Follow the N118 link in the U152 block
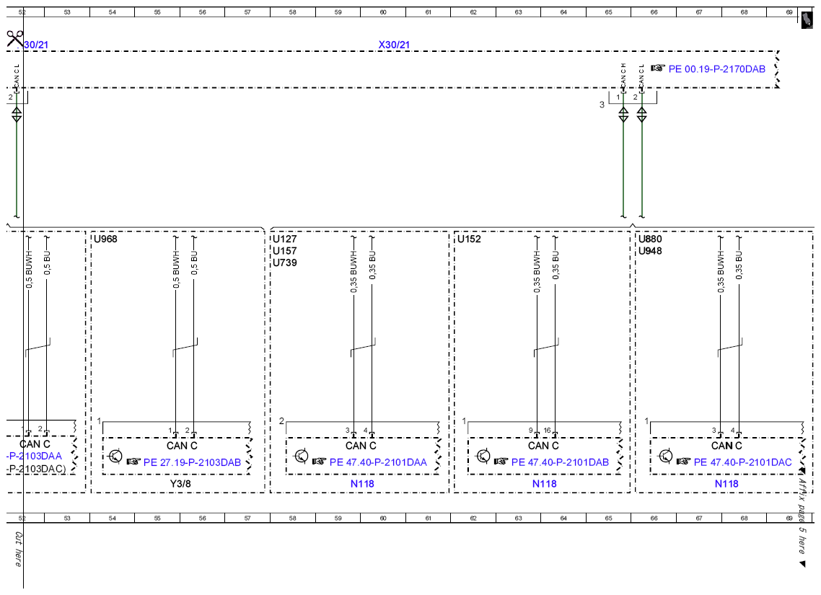The width and height of the screenshot is (821, 595). (x=545, y=483)
